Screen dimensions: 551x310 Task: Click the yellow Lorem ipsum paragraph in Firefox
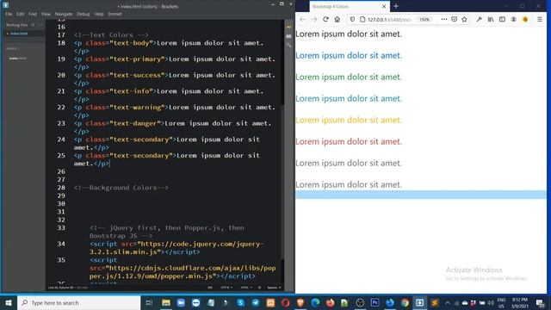349,120
